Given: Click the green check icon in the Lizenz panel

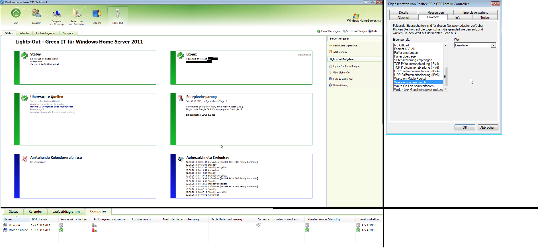Looking at the screenshot, I should point(181,56).
